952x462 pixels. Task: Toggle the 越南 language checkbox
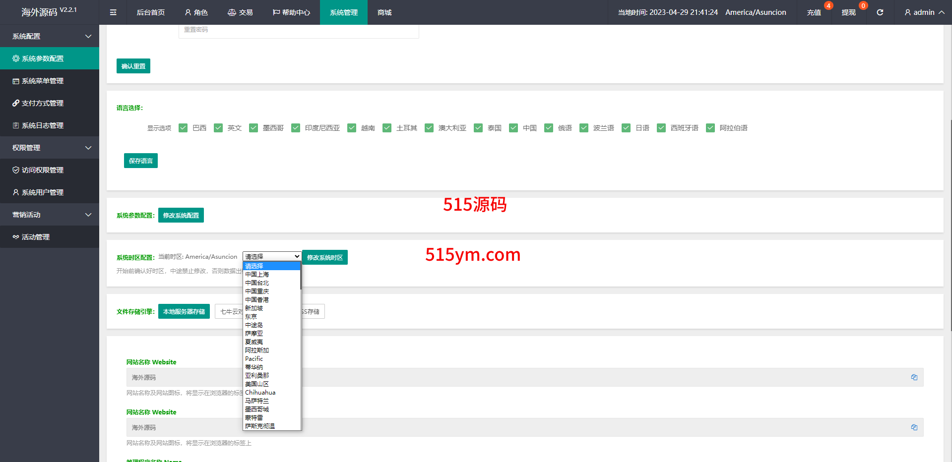pos(352,128)
